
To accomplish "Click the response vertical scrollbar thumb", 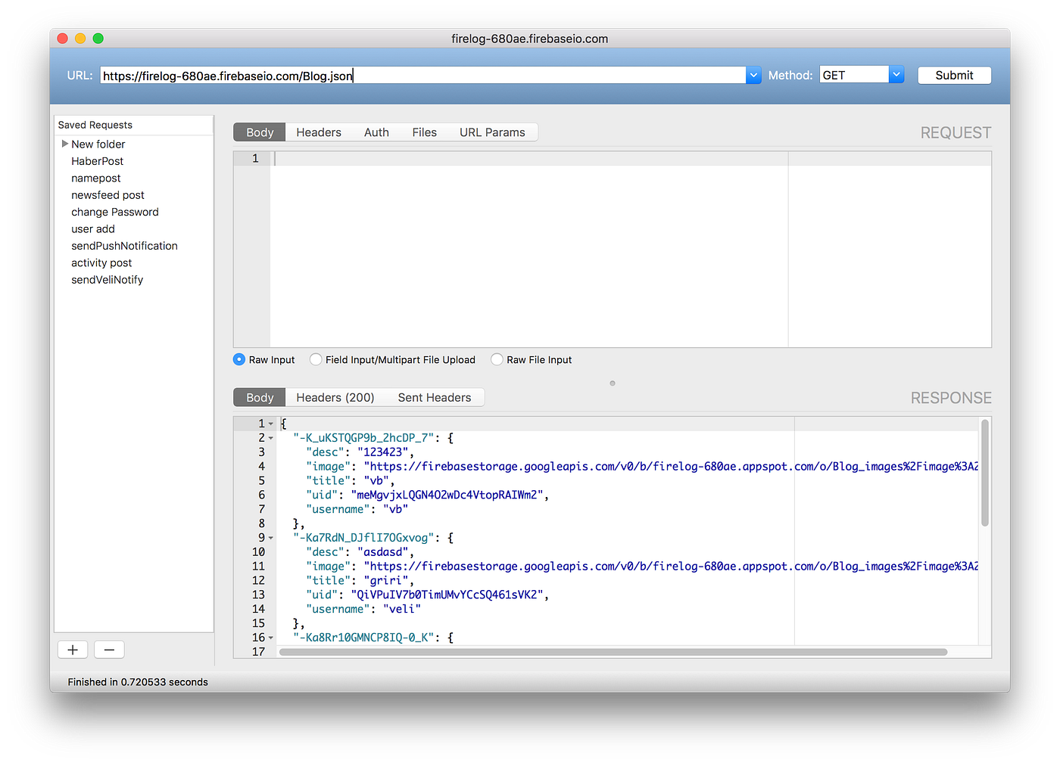I will pyautogui.click(x=985, y=473).
